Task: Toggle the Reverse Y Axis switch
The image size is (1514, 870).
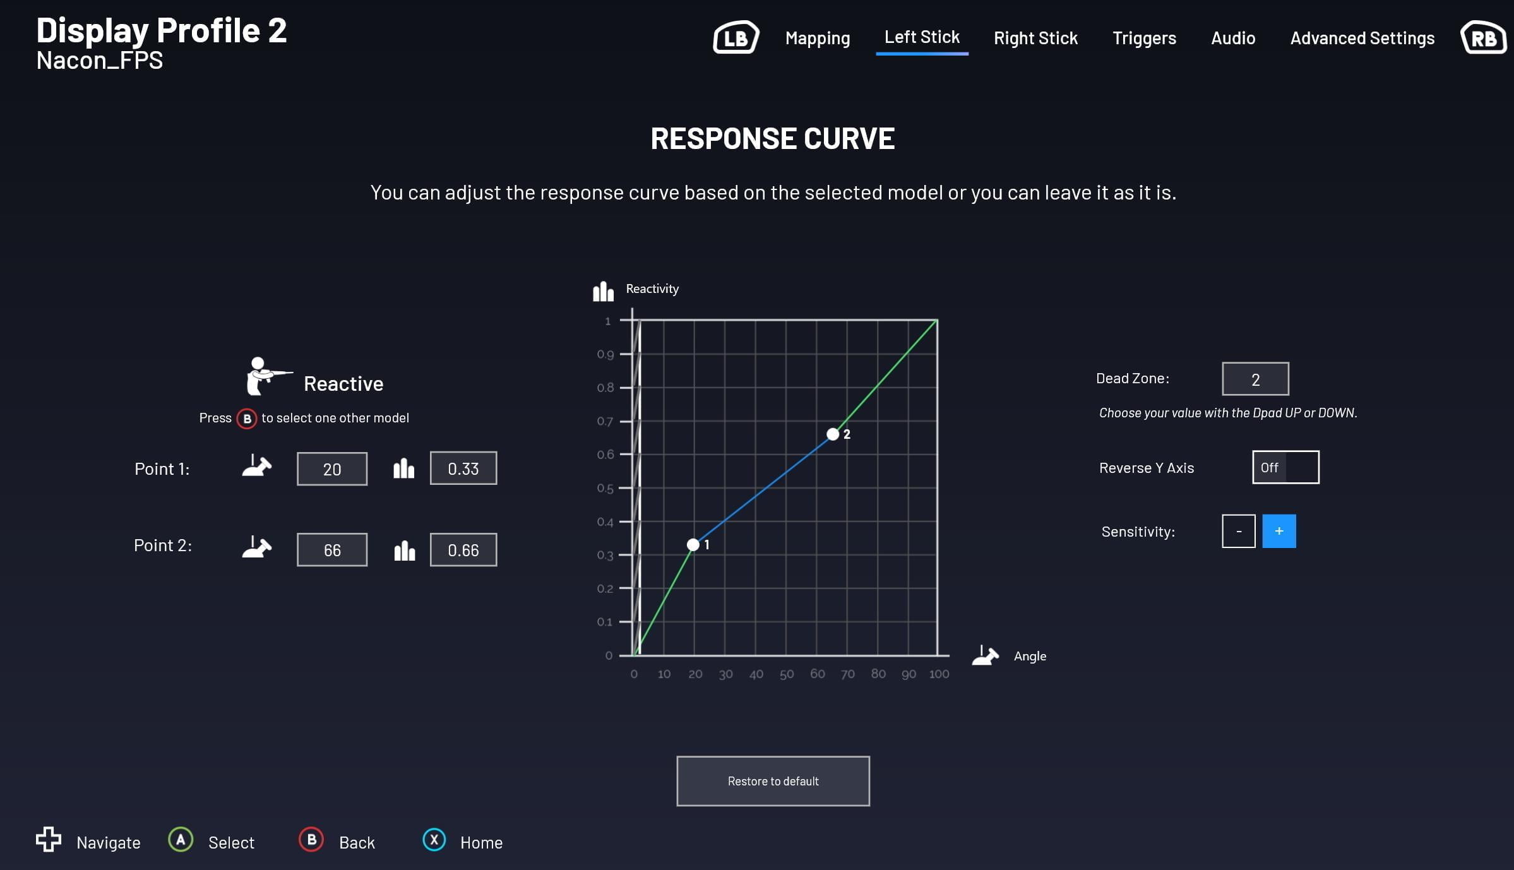Action: pos(1285,467)
